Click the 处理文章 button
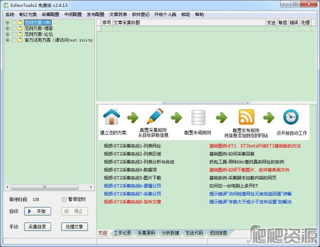The height and width of the screenshot is (247, 320). (x=75, y=227)
